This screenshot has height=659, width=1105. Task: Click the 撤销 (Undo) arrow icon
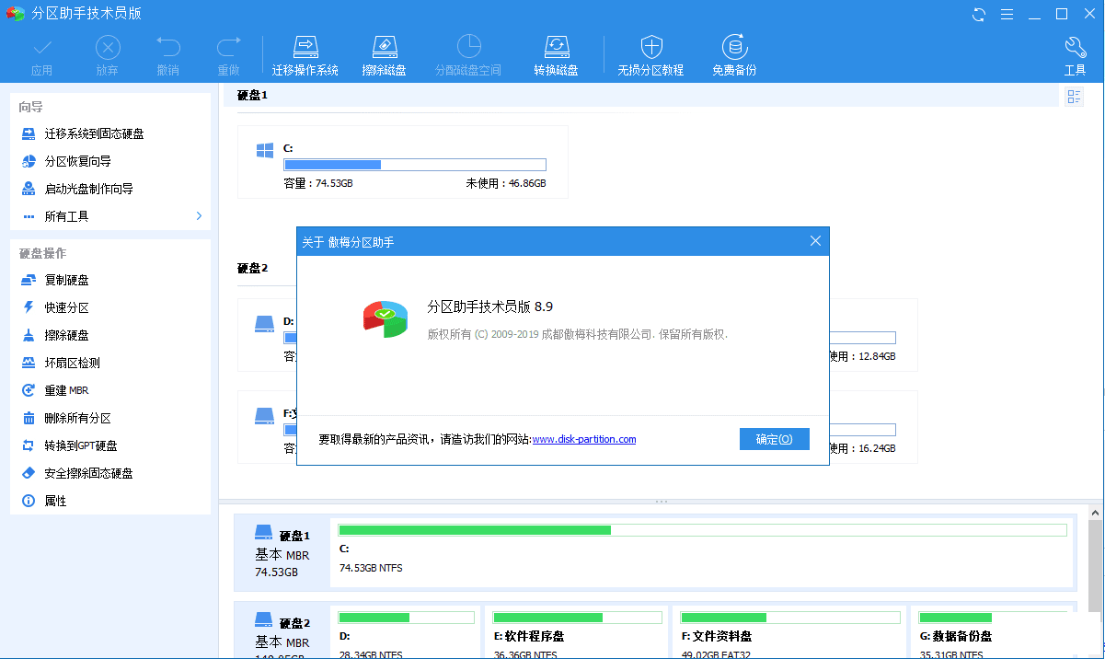pyautogui.click(x=168, y=46)
